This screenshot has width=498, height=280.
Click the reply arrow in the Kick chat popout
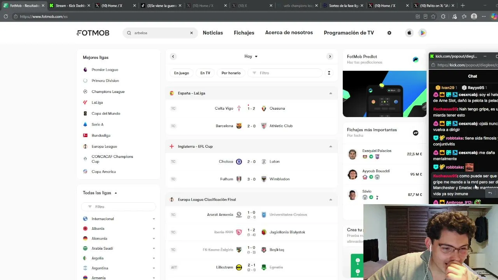(x=490, y=193)
